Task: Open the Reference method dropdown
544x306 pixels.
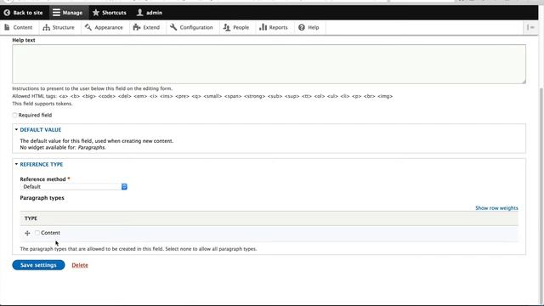Action: tap(74, 187)
